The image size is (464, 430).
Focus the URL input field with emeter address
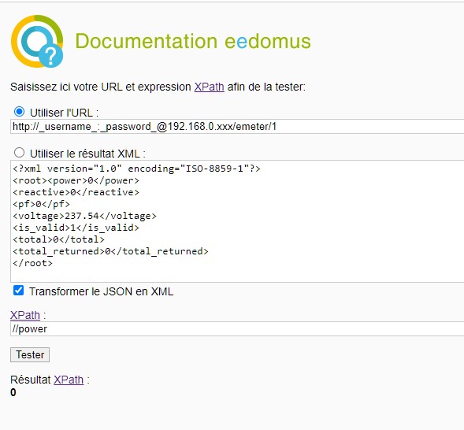(237, 127)
